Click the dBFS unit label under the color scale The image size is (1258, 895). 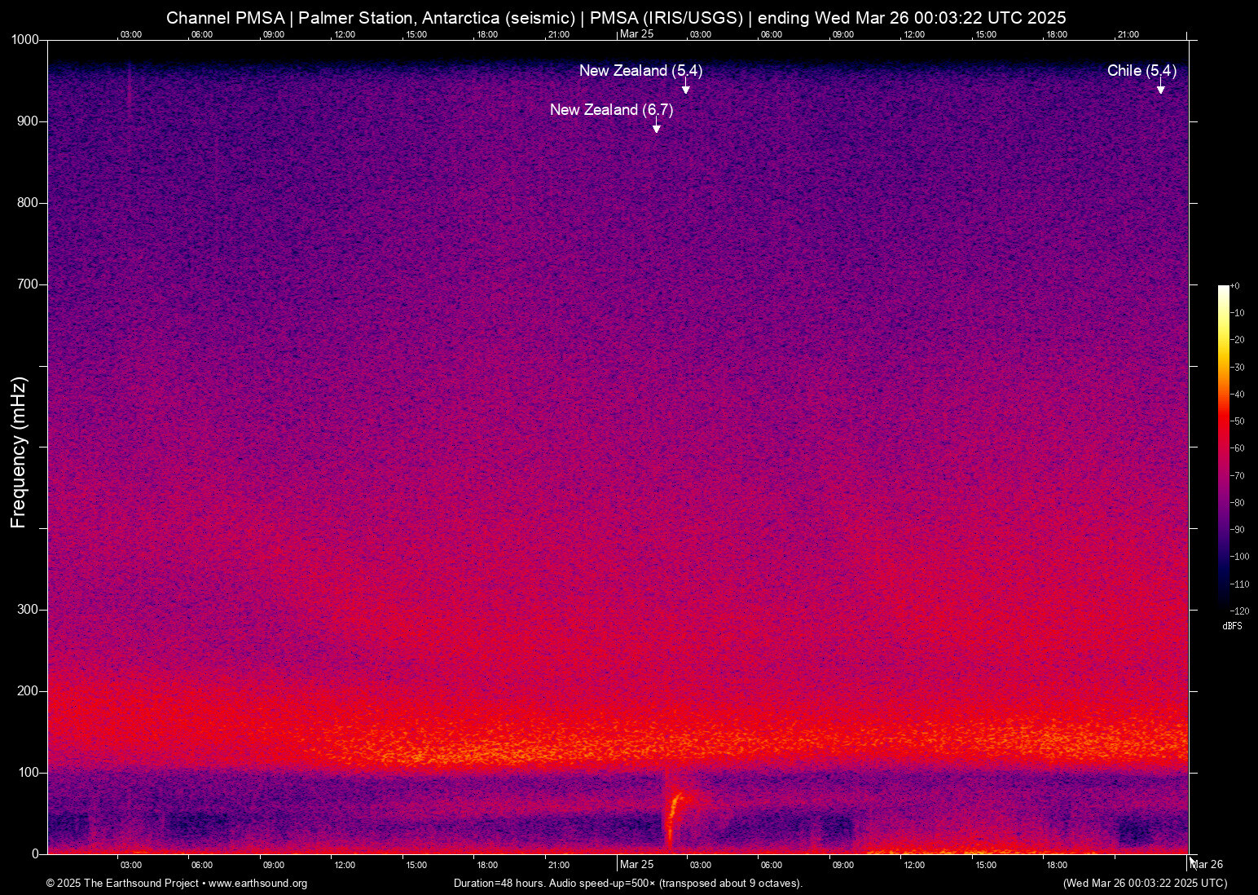pos(1232,627)
